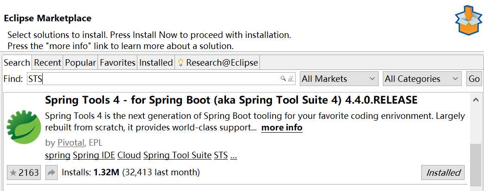Click the Installed button for Spring Tools 4
Viewport: 484px width, 191px height.
pyautogui.click(x=443, y=173)
